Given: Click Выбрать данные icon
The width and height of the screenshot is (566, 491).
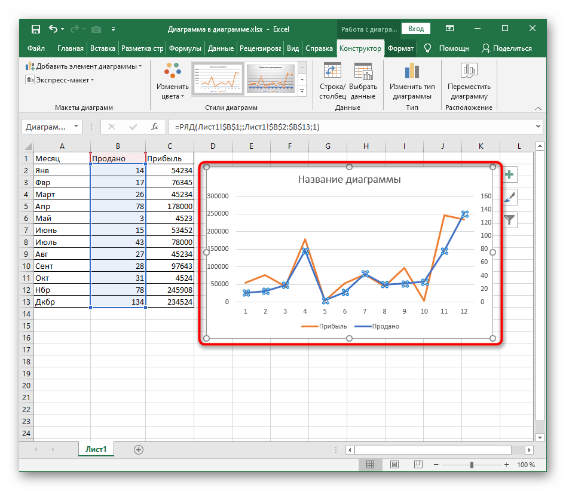Looking at the screenshot, I should point(363,71).
